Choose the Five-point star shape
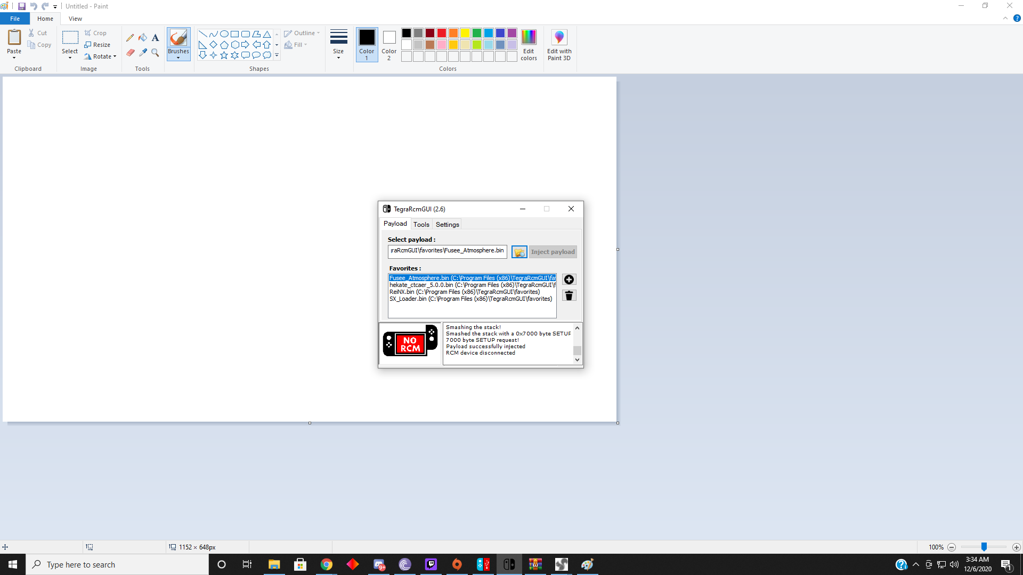 (224, 55)
